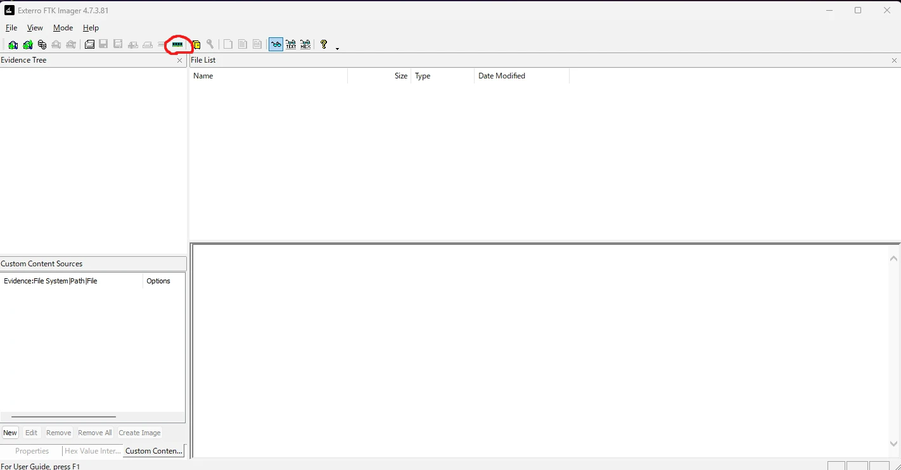The height and width of the screenshot is (470, 901).
Task: Click the Create Custom Content Image toolbar icon
Action: click(x=148, y=44)
